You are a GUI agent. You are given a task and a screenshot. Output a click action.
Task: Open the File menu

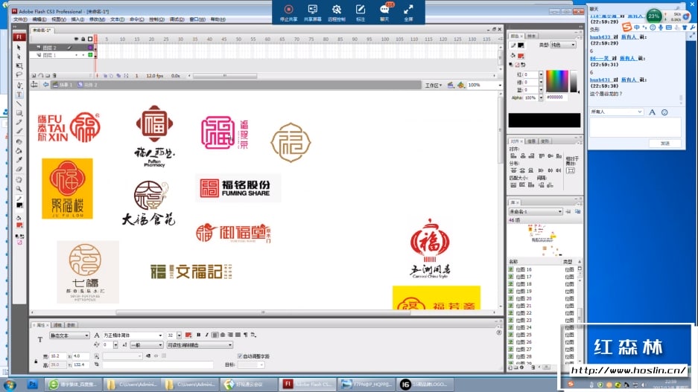click(x=20, y=19)
